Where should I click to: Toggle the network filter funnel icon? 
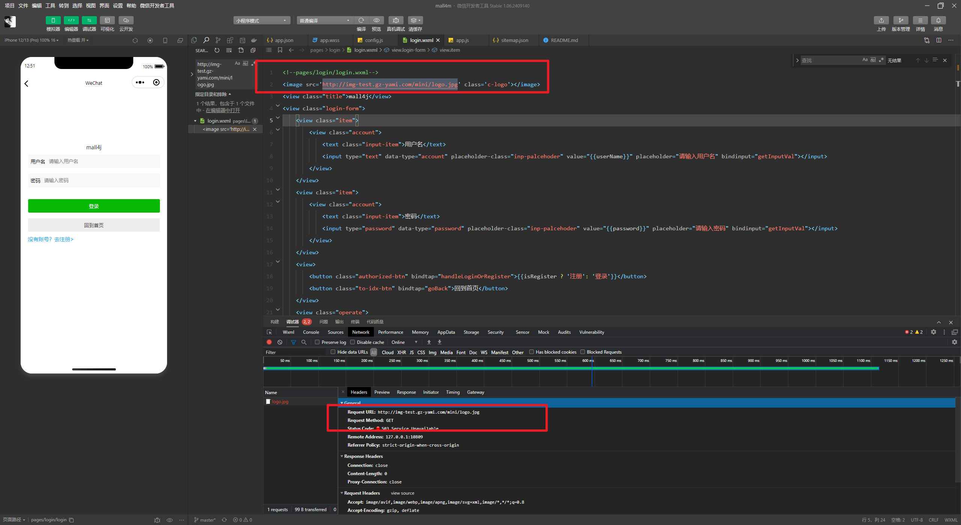pyautogui.click(x=294, y=342)
